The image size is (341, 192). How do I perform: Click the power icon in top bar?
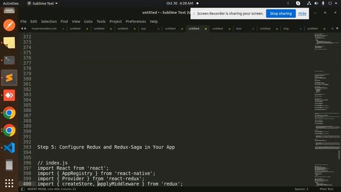coord(330,3)
